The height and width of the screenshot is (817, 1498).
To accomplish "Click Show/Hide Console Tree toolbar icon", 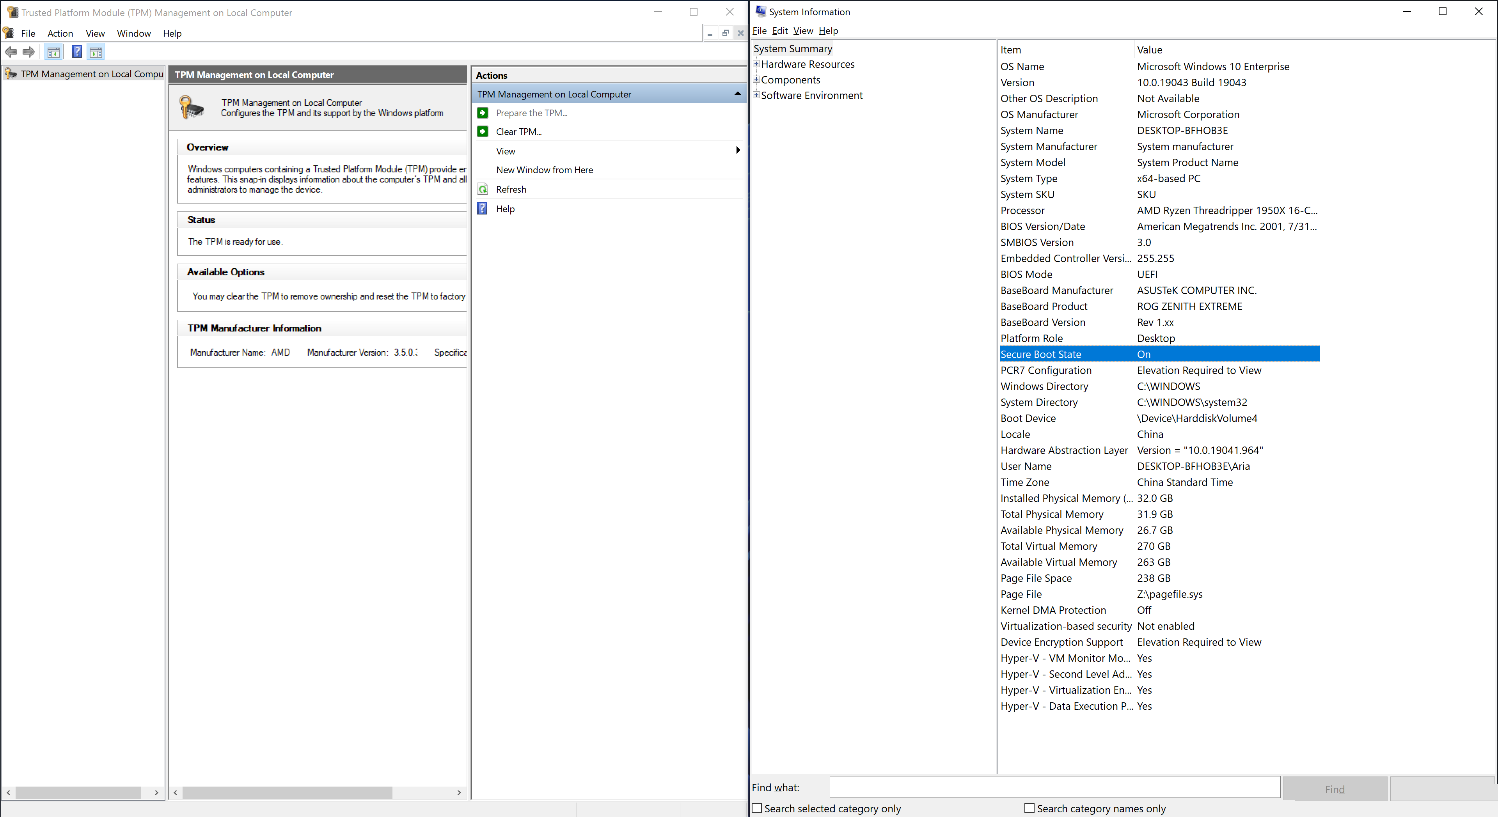I will point(53,52).
